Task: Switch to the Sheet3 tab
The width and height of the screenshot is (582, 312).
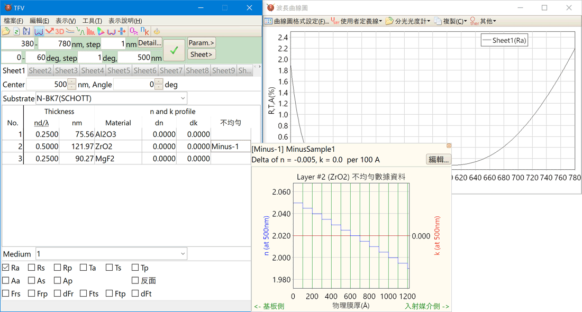Action: point(66,70)
